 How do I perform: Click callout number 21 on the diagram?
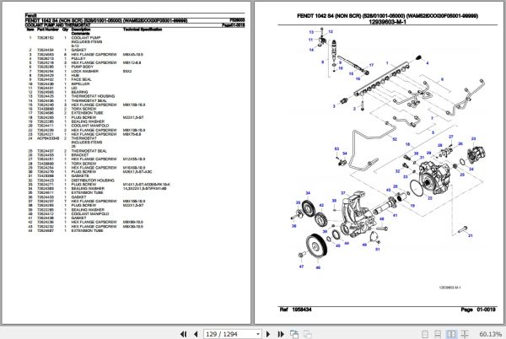pos(471,235)
